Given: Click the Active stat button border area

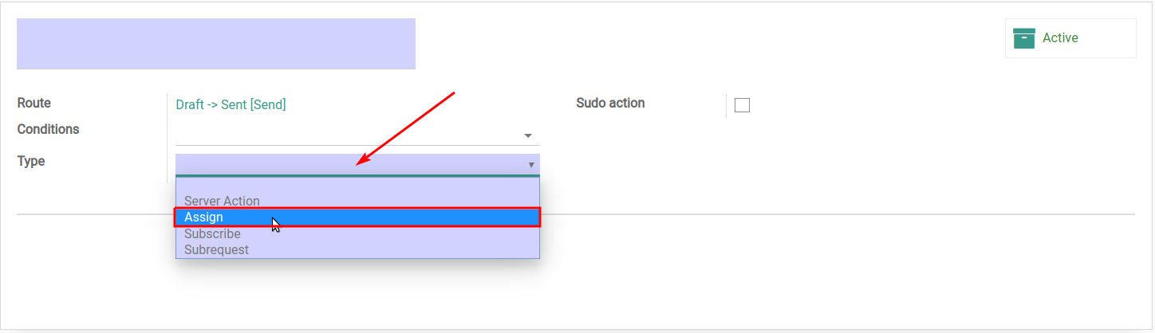Looking at the screenshot, I should point(1070,38).
